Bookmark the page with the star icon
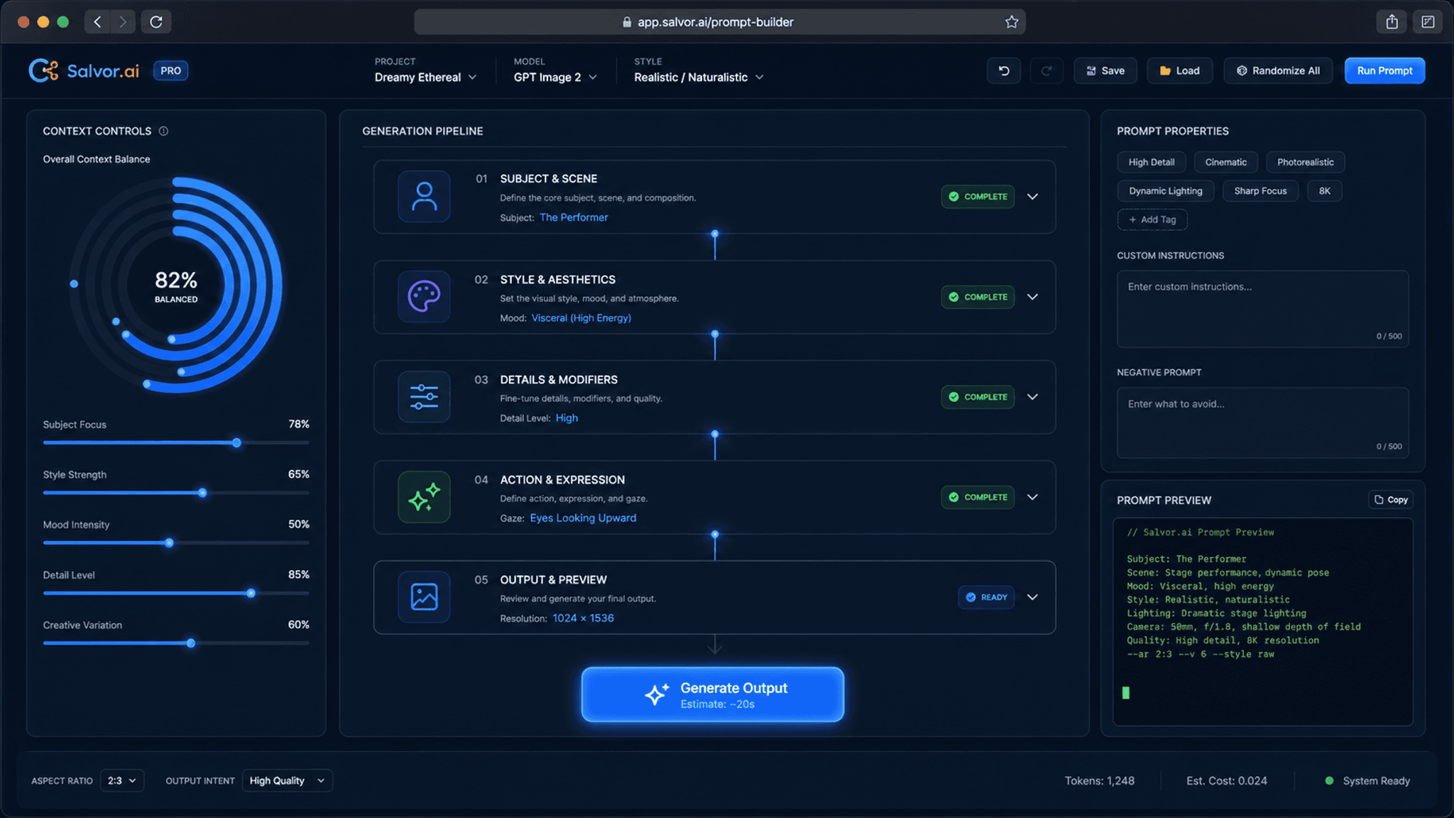The width and height of the screenshot is (1454, 818). tap(1012, 22)
